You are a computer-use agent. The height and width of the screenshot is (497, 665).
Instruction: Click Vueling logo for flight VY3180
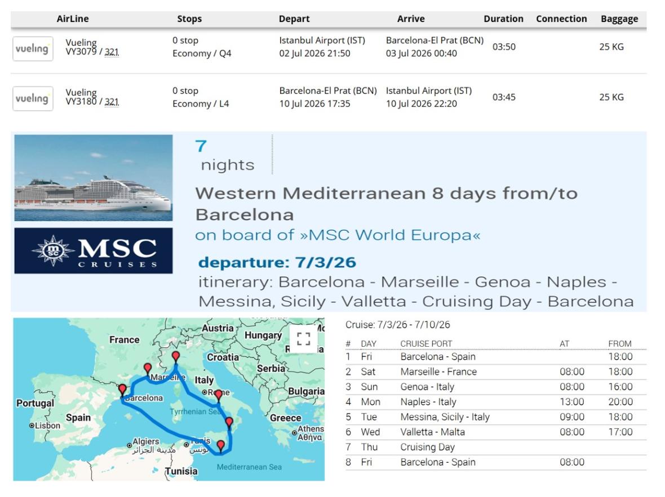[x=33, y=98]
